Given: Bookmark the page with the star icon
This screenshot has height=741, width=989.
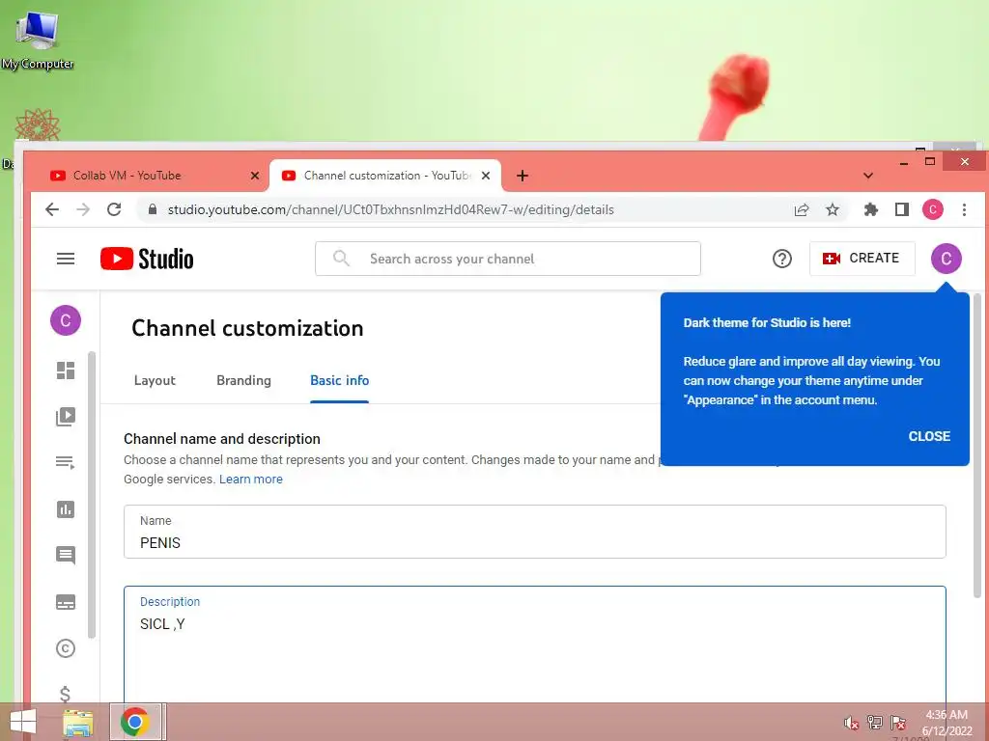Looking at the screenshot, I should [x=833, y=209].
